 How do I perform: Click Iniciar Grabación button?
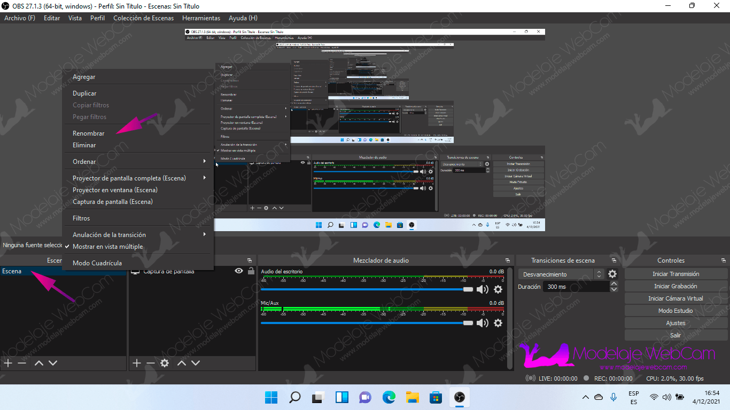[x=675, y=286]
